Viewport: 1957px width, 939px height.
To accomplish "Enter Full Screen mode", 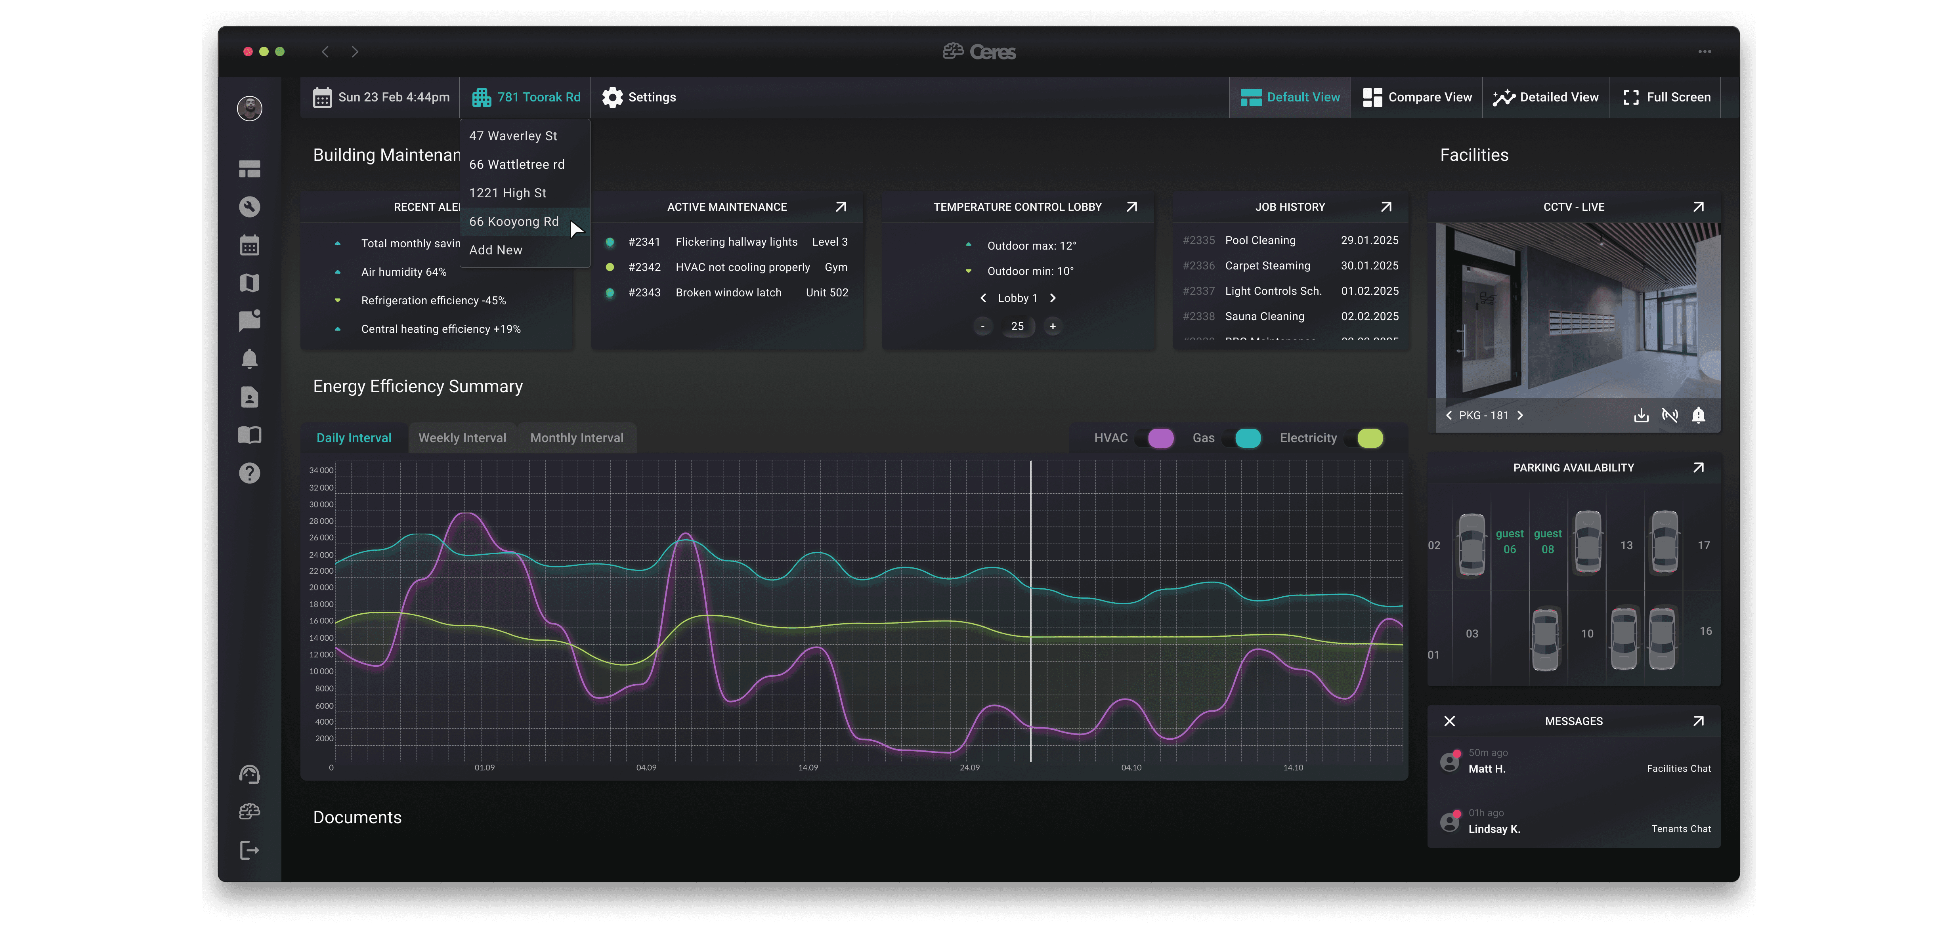I will (x=1667, y=97).
